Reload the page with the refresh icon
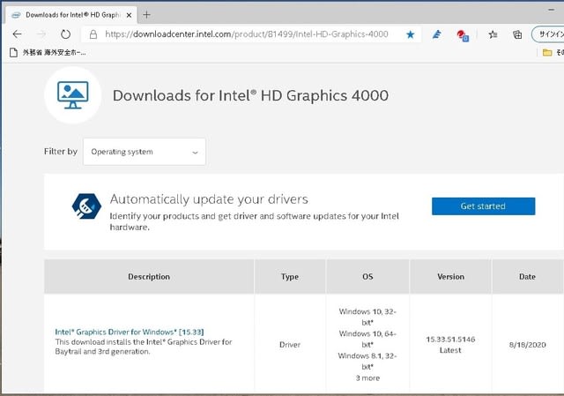Image resolution: width=564 pixels, height=396 pixels. click(65, 34)
